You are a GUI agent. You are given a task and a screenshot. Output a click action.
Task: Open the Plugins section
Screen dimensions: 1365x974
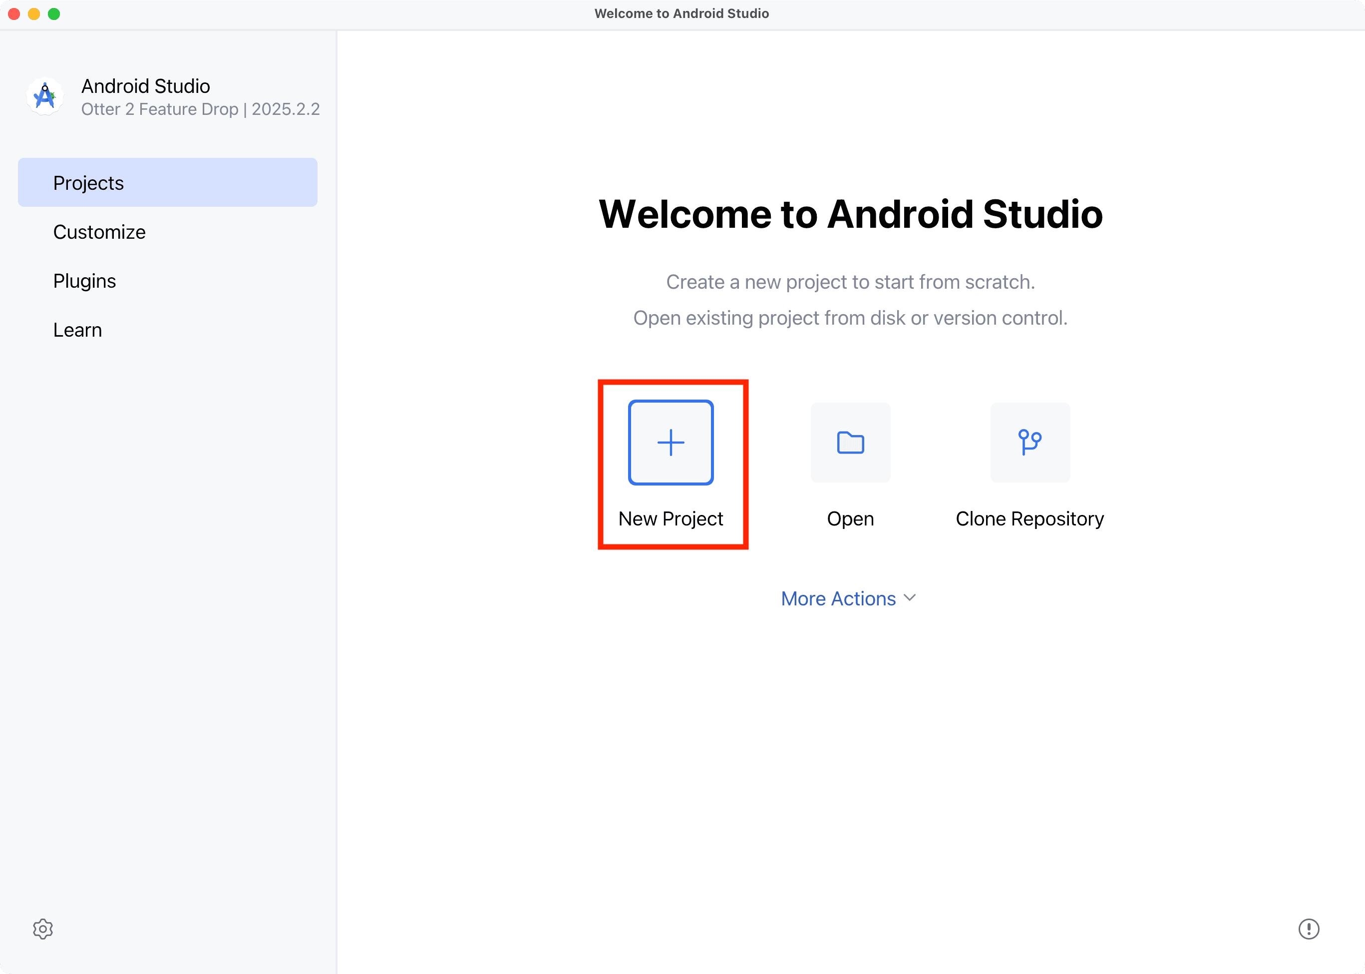[84, 281]
